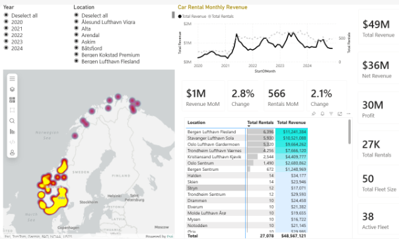Viewport: 399px width, 239px height.
Task: Select the Oslo Sentrum table row
Action: (x=247, y=163)
